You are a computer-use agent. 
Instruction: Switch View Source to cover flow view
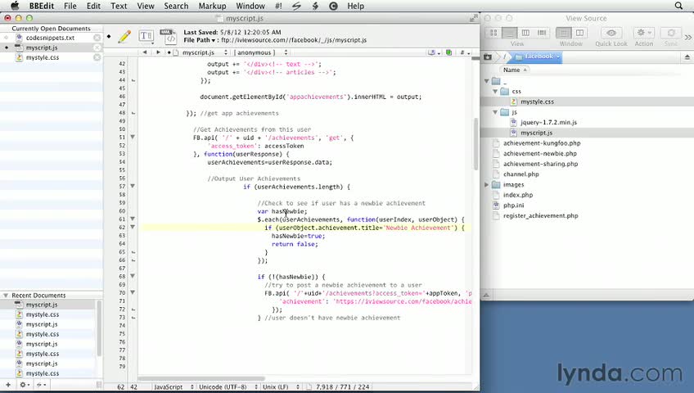pyautogui.click(x=542, y=33)
